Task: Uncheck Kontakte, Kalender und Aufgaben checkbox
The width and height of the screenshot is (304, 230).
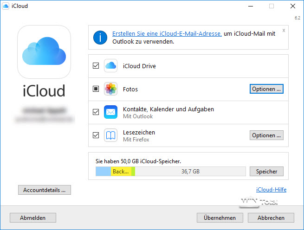Action: (96, 112)
